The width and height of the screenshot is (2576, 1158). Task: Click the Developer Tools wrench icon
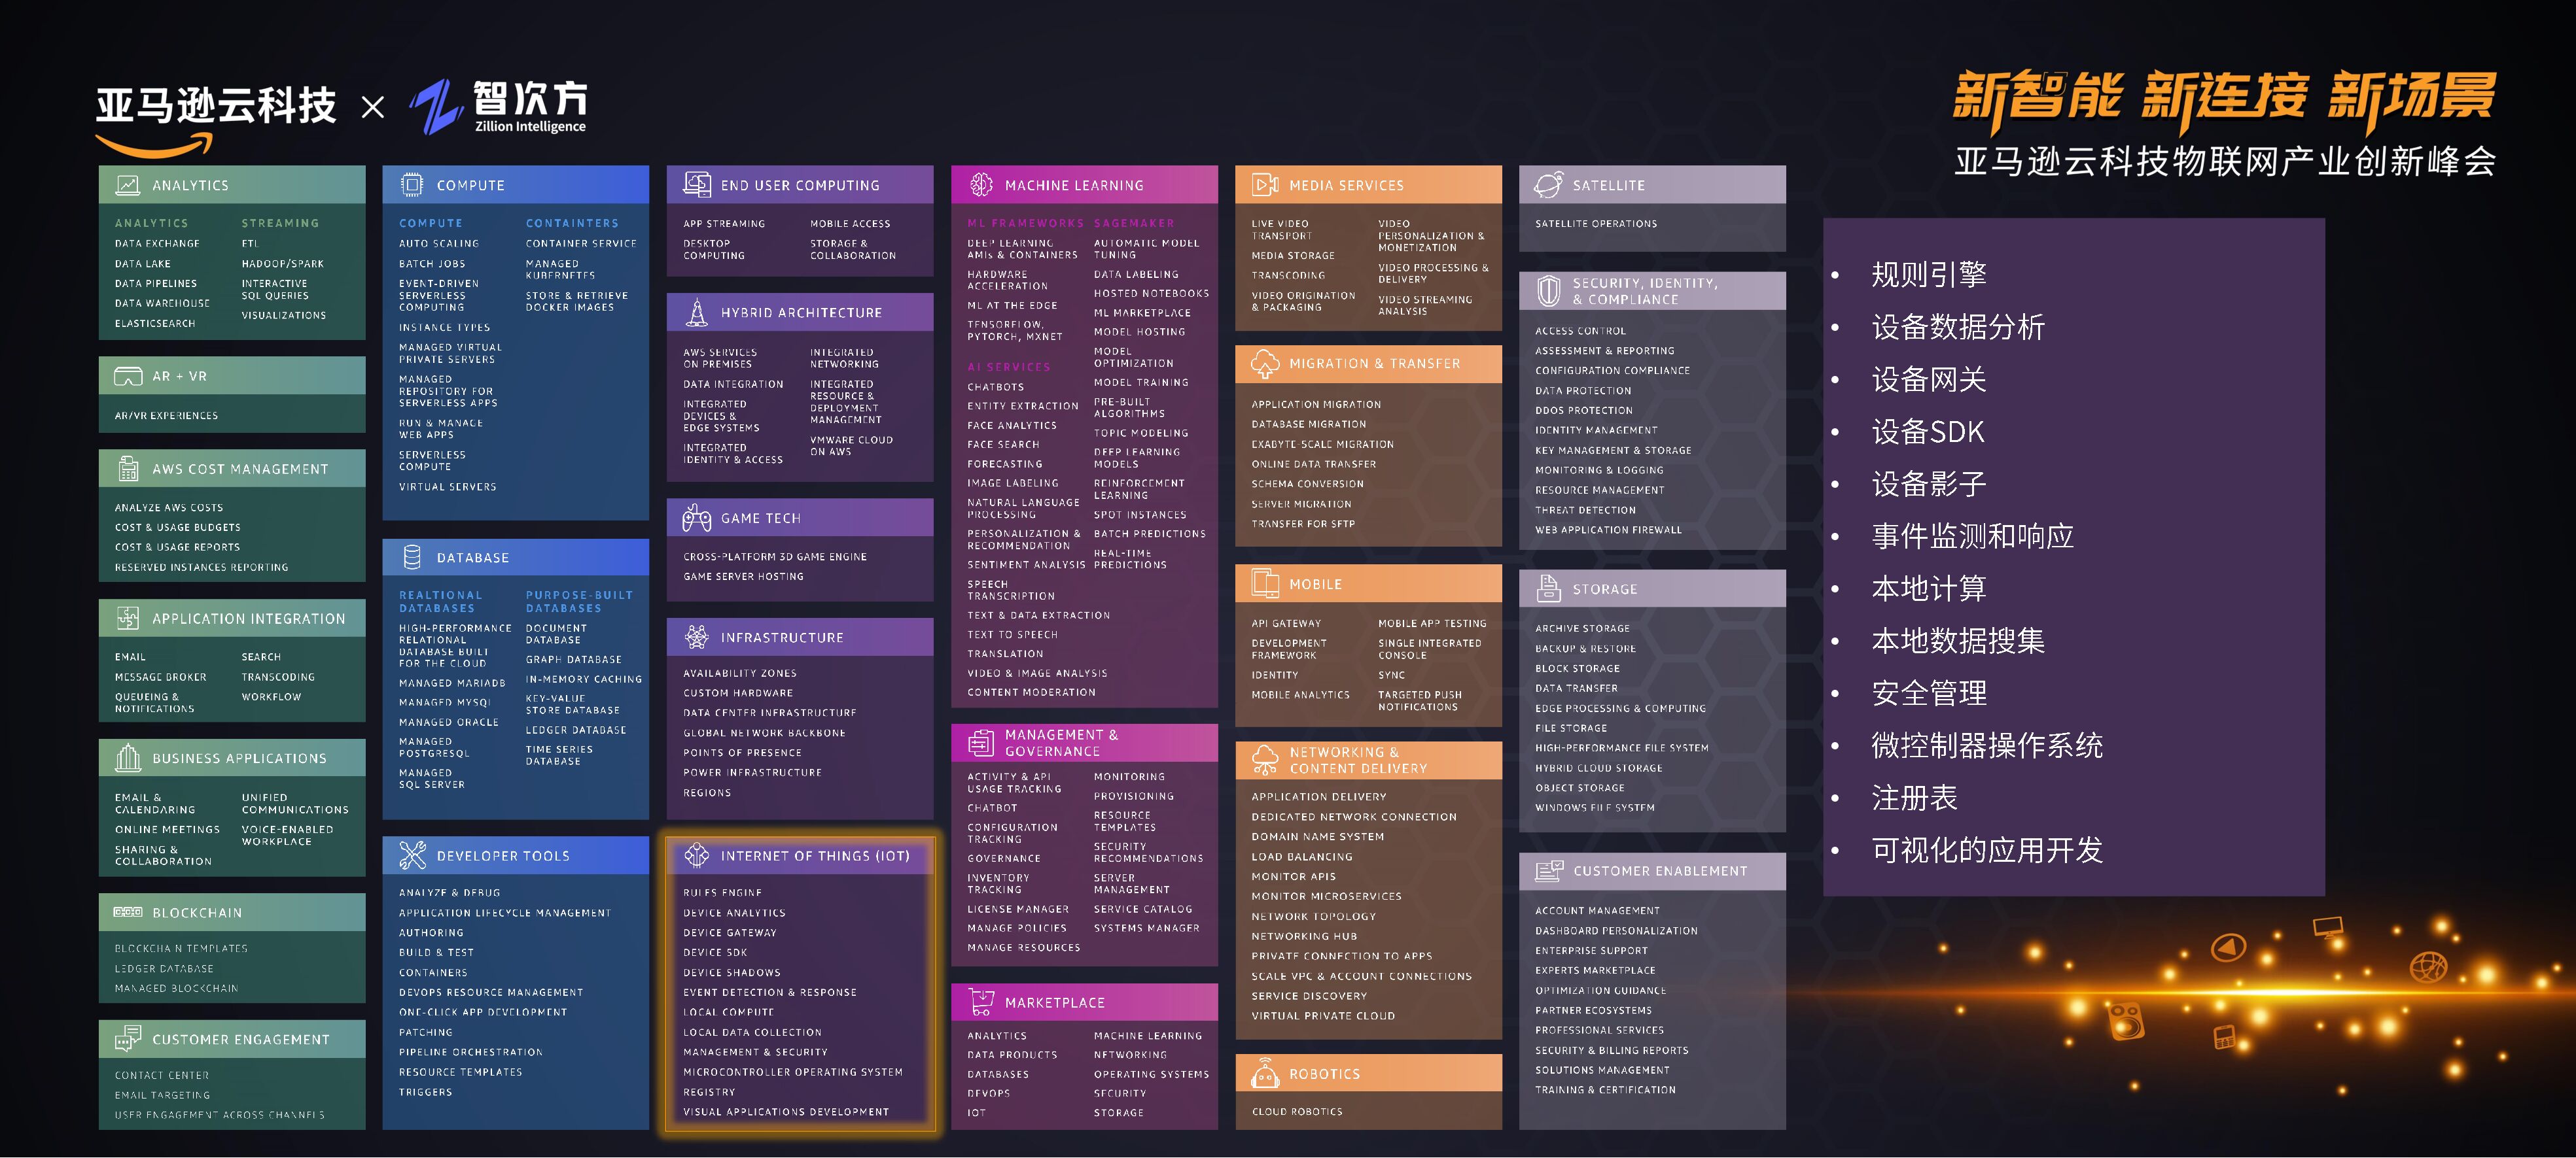(412, 855)
